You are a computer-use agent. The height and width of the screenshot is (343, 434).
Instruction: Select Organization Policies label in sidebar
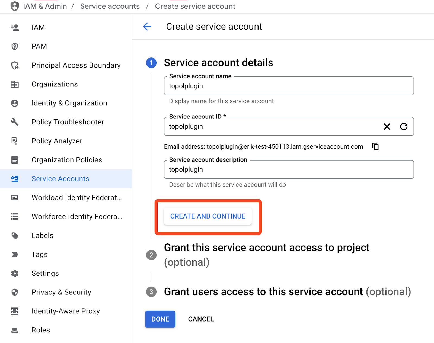[x=67, y=160]
